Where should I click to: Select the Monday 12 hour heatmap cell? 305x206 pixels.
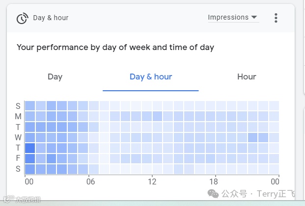(157, 116)
